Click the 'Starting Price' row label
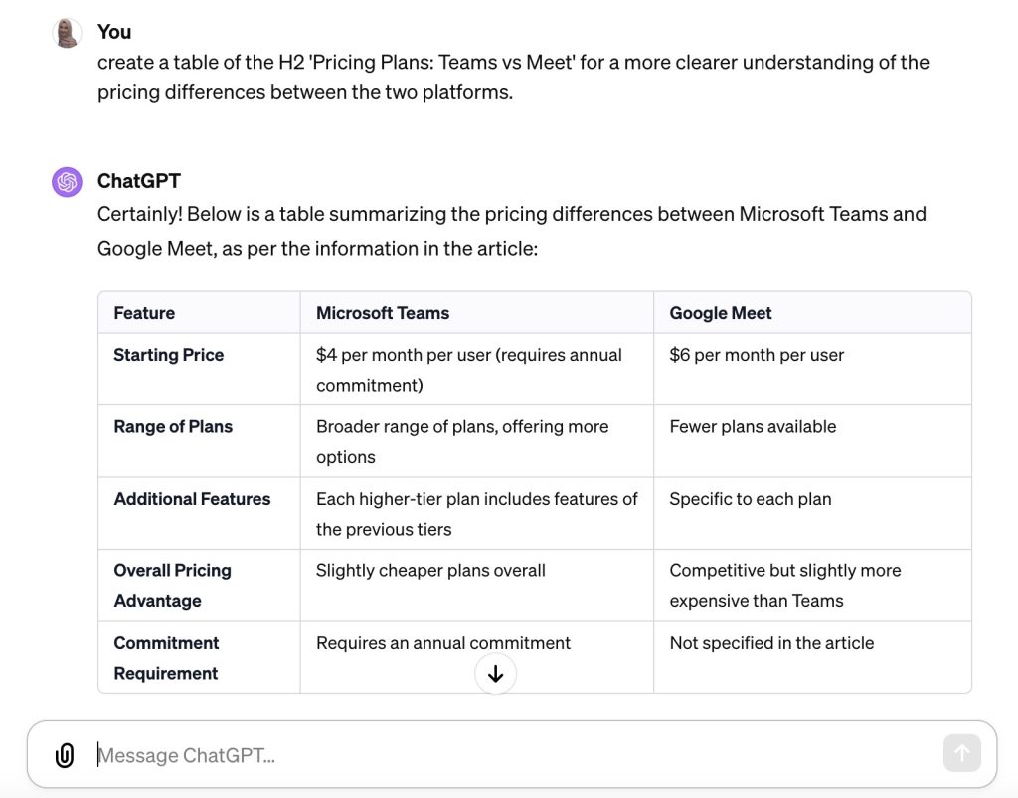 [169, 355]
